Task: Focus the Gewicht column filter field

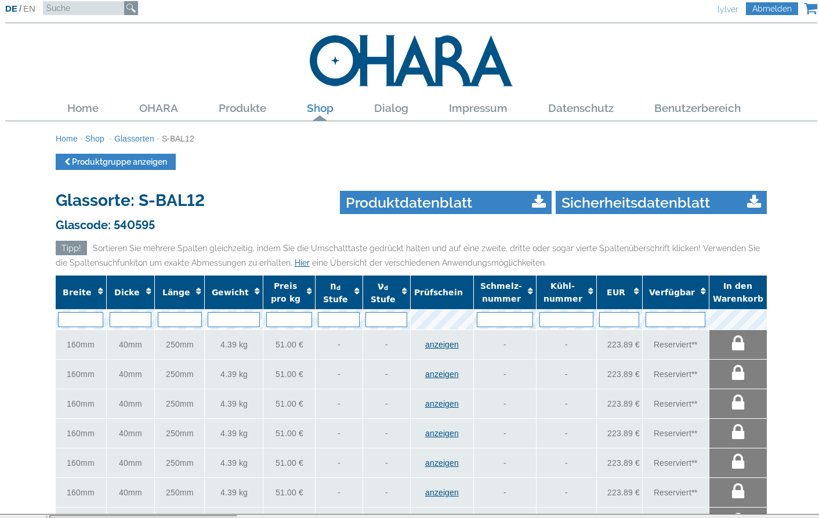Action: [x=234, y=320]
